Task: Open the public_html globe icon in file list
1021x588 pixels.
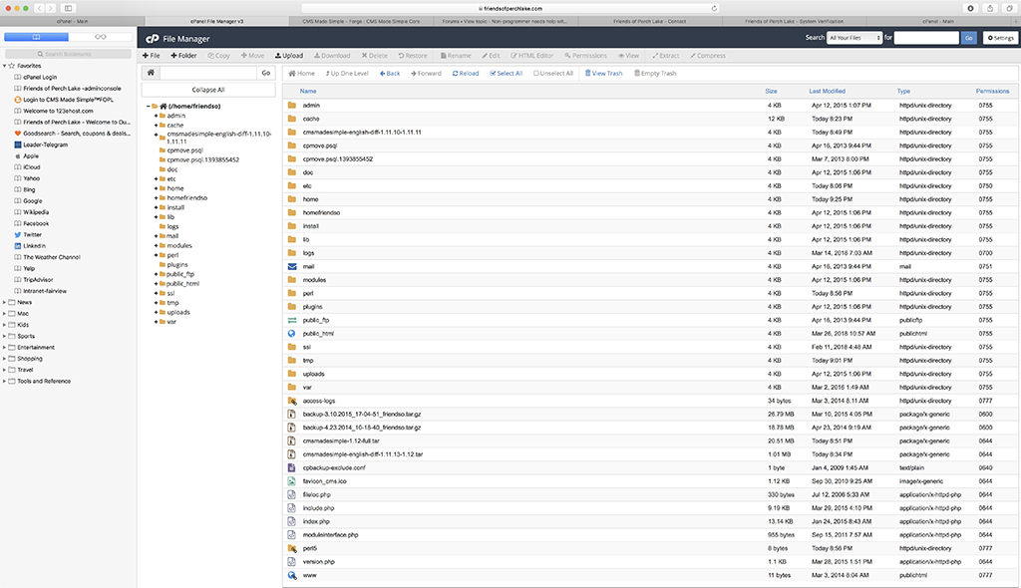Action: [x=292, y=333]
